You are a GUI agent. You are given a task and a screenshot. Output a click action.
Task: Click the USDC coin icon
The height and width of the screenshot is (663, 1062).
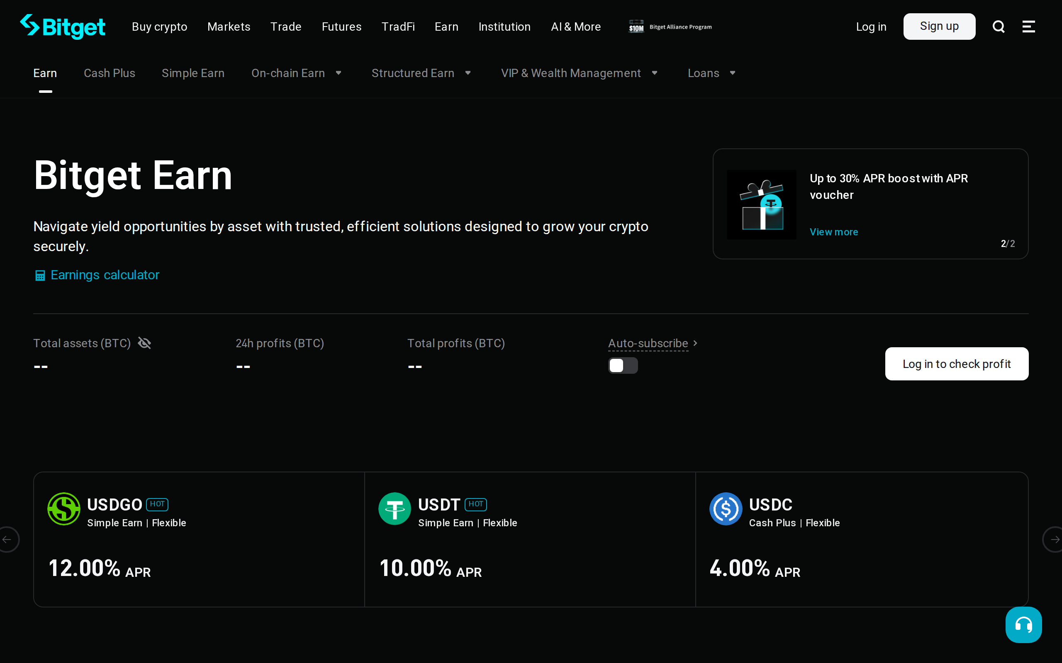tap(726, 509)
